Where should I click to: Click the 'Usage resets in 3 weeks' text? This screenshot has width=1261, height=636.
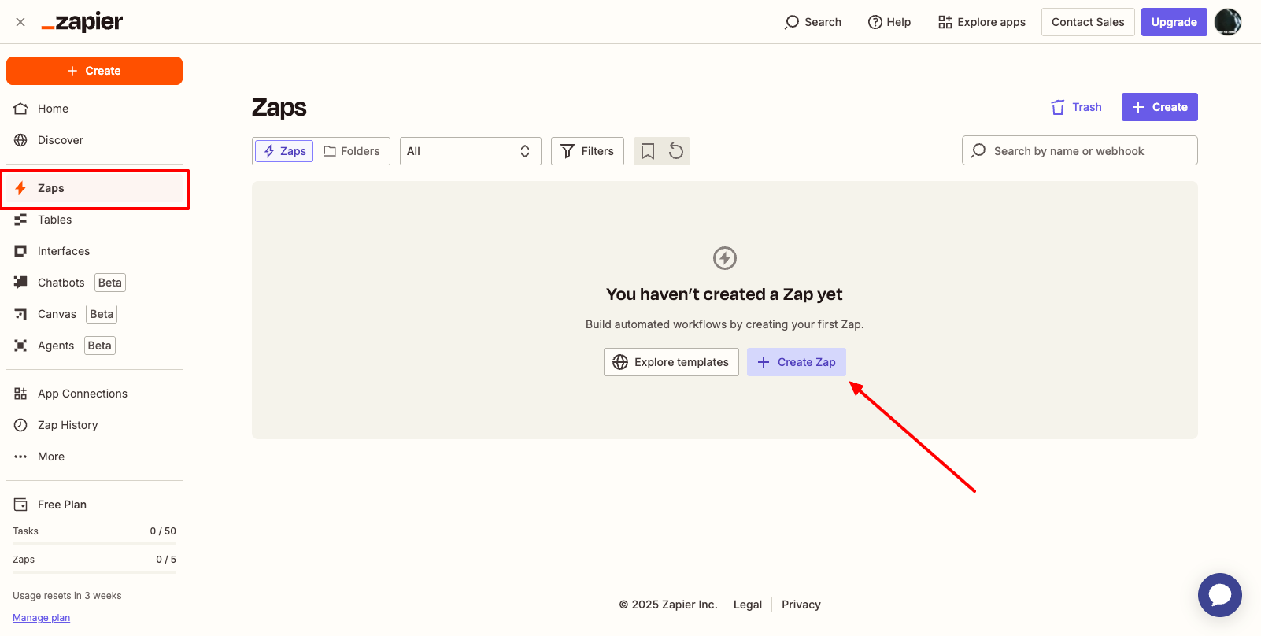point(67,596)
